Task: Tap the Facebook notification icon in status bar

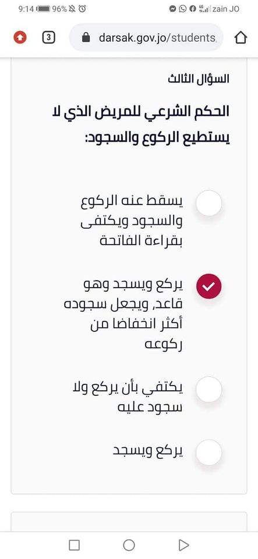Action: coord(193,9)
